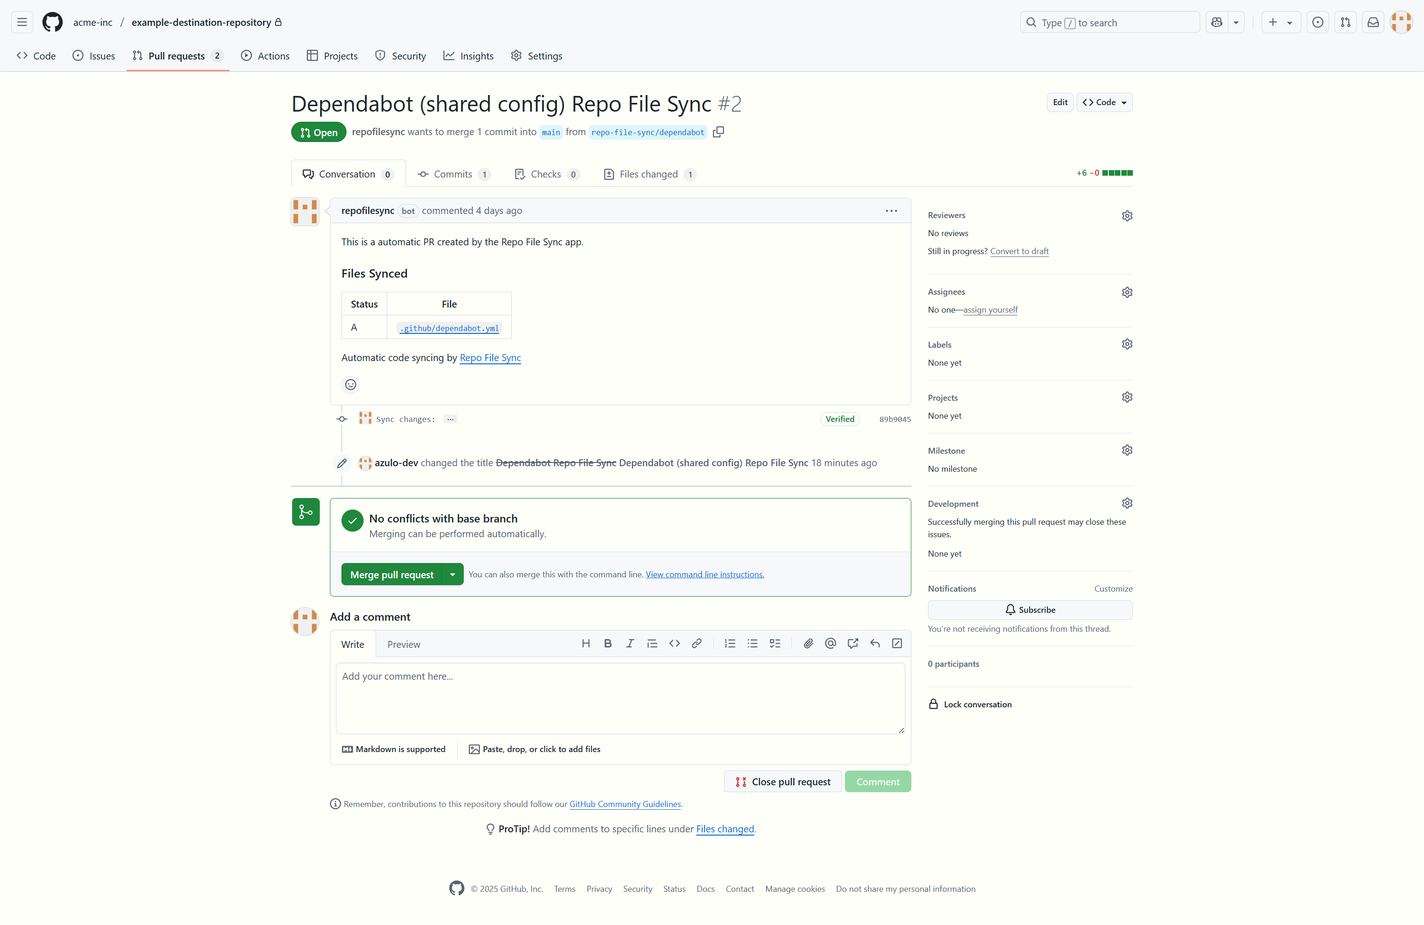The height and width of the screenshot is (925, 1424).
Task: Subscribe to thread notifications
Action: 1030,610
